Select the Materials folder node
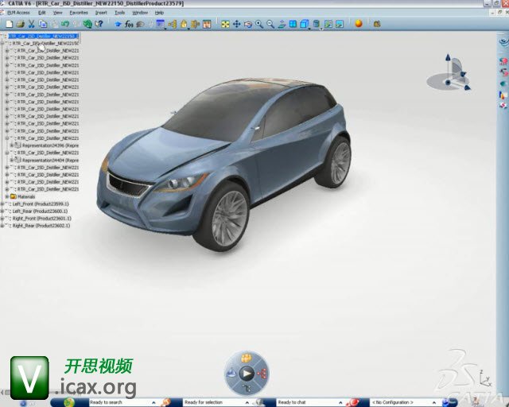 click(x=26, y=196)
